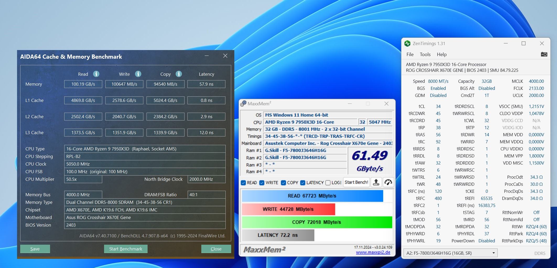Screen dimensions: 557x268
Task: Close the ZenTimings window
Action: click(x=542, y=43)
